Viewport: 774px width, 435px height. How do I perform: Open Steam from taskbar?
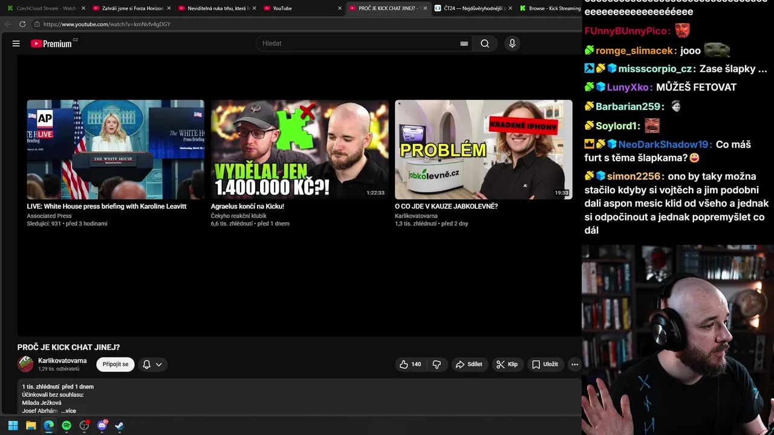click(120, 425)
